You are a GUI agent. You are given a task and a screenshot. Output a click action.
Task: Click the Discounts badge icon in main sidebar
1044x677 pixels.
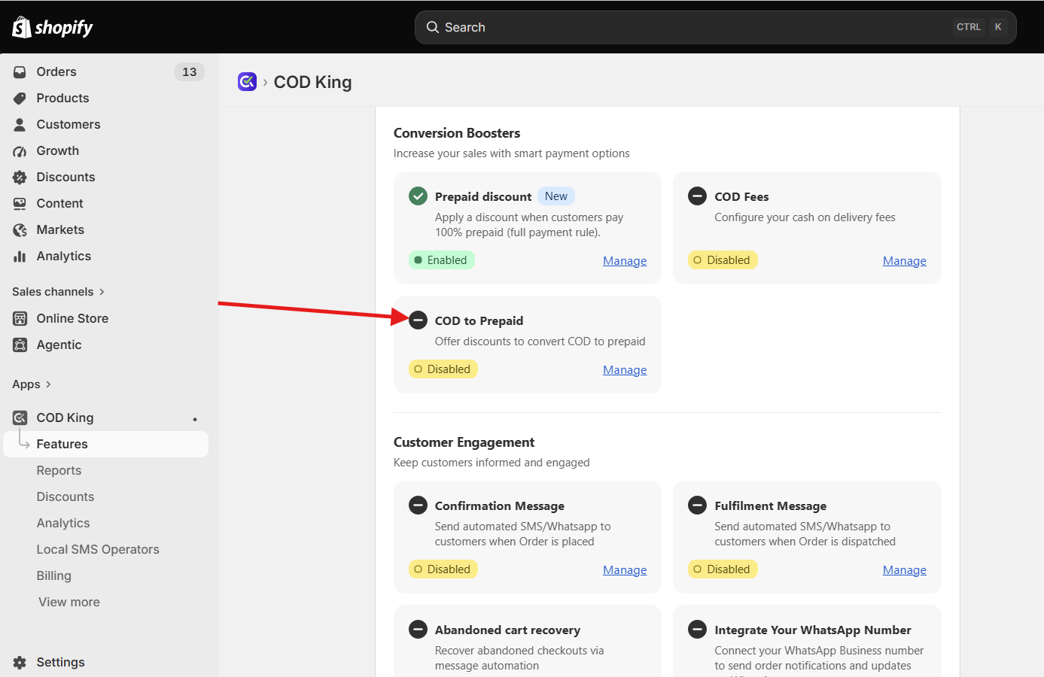click(x=20, y=177)
